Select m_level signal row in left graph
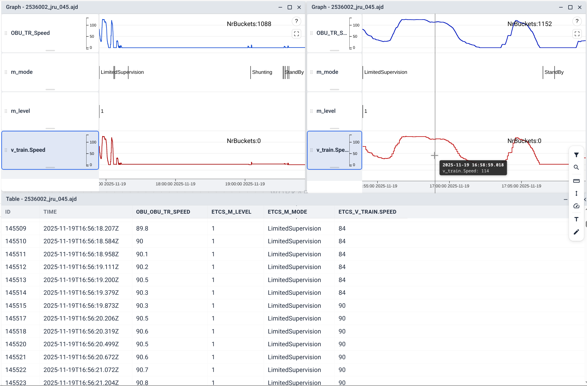This screenshot has height=386, width=587. point(50,111)
